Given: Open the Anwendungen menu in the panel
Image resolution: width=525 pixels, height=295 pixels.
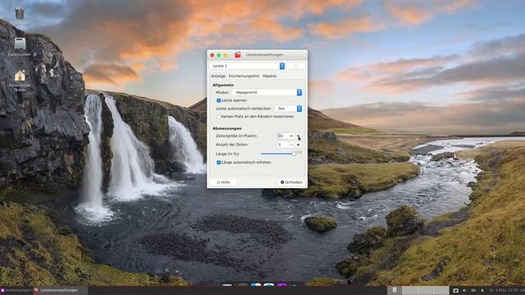Looking at the screenshot, I should [x=16, y=291].
